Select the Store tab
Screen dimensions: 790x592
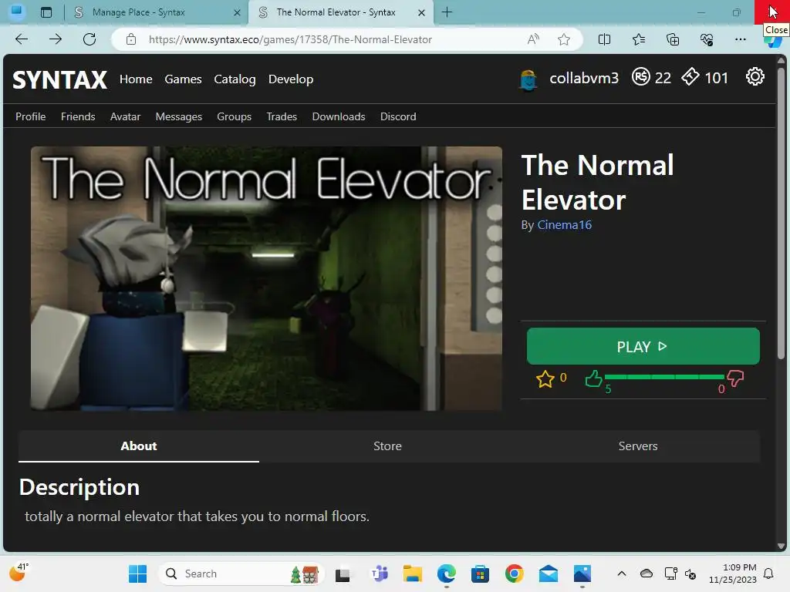click(x=387, y=446)
